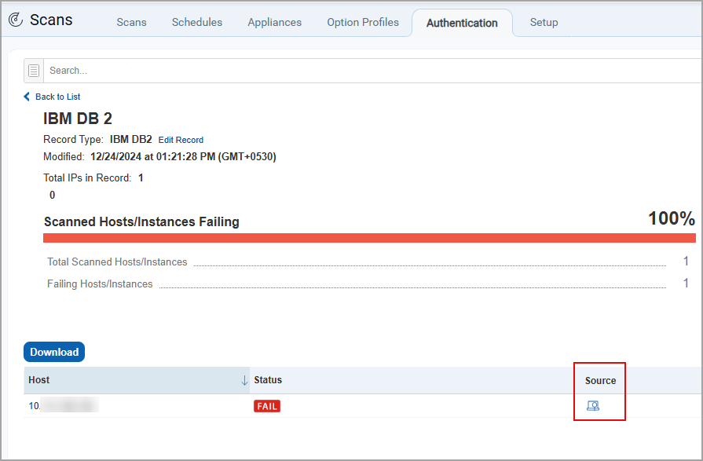Select the Setup tab
Viewport: 703px width, 461px height.
(544, 22)
